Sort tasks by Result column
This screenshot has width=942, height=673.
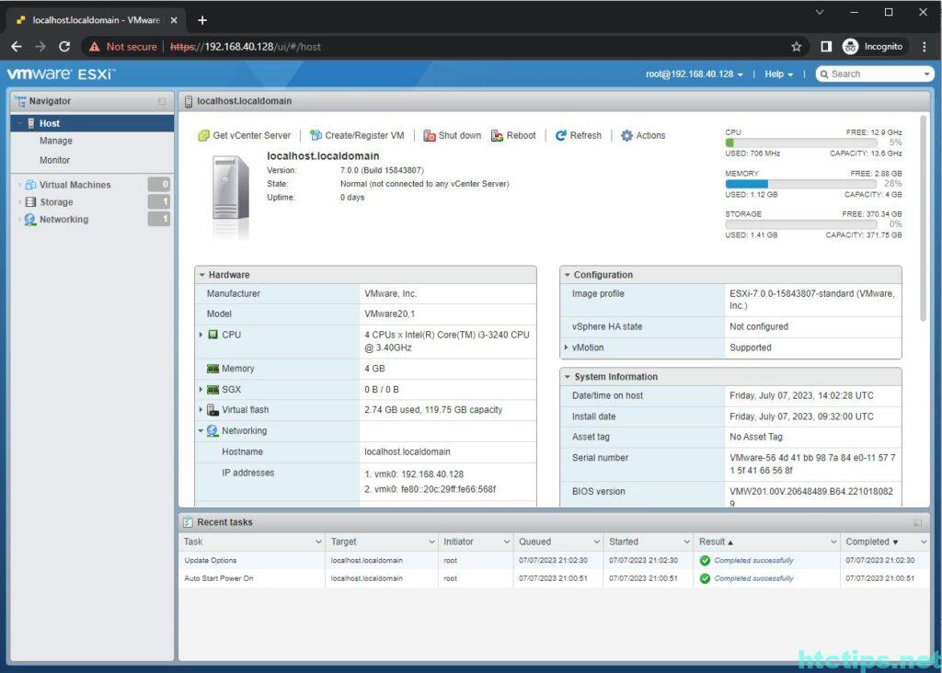click(x=716, y=542)
